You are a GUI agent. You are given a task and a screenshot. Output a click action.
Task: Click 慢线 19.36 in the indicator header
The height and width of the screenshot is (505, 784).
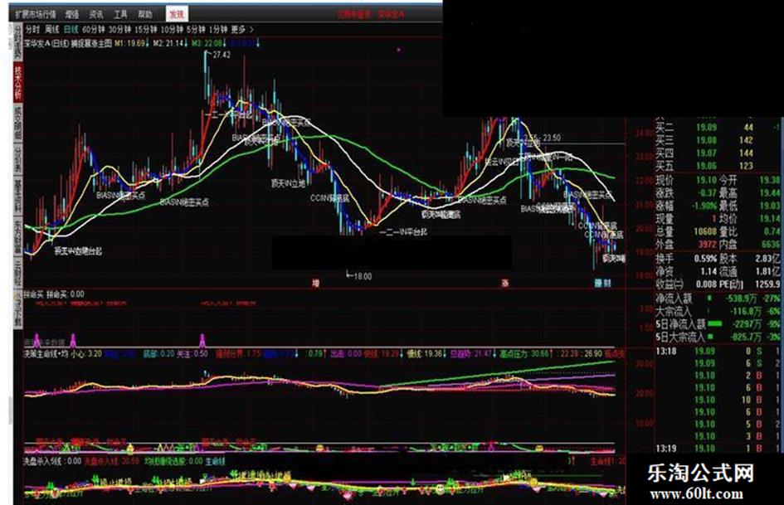point(425,354)
